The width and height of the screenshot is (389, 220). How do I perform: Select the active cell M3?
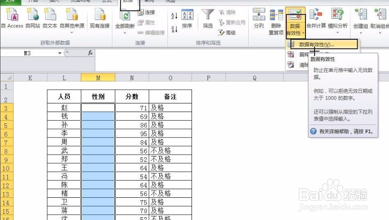click(98, 108)
